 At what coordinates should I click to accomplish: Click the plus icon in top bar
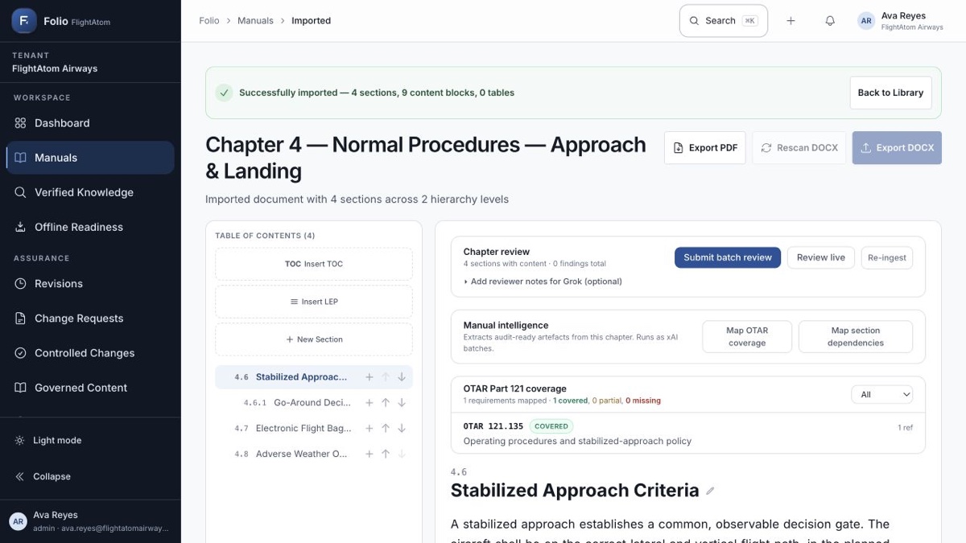[791, 21]
